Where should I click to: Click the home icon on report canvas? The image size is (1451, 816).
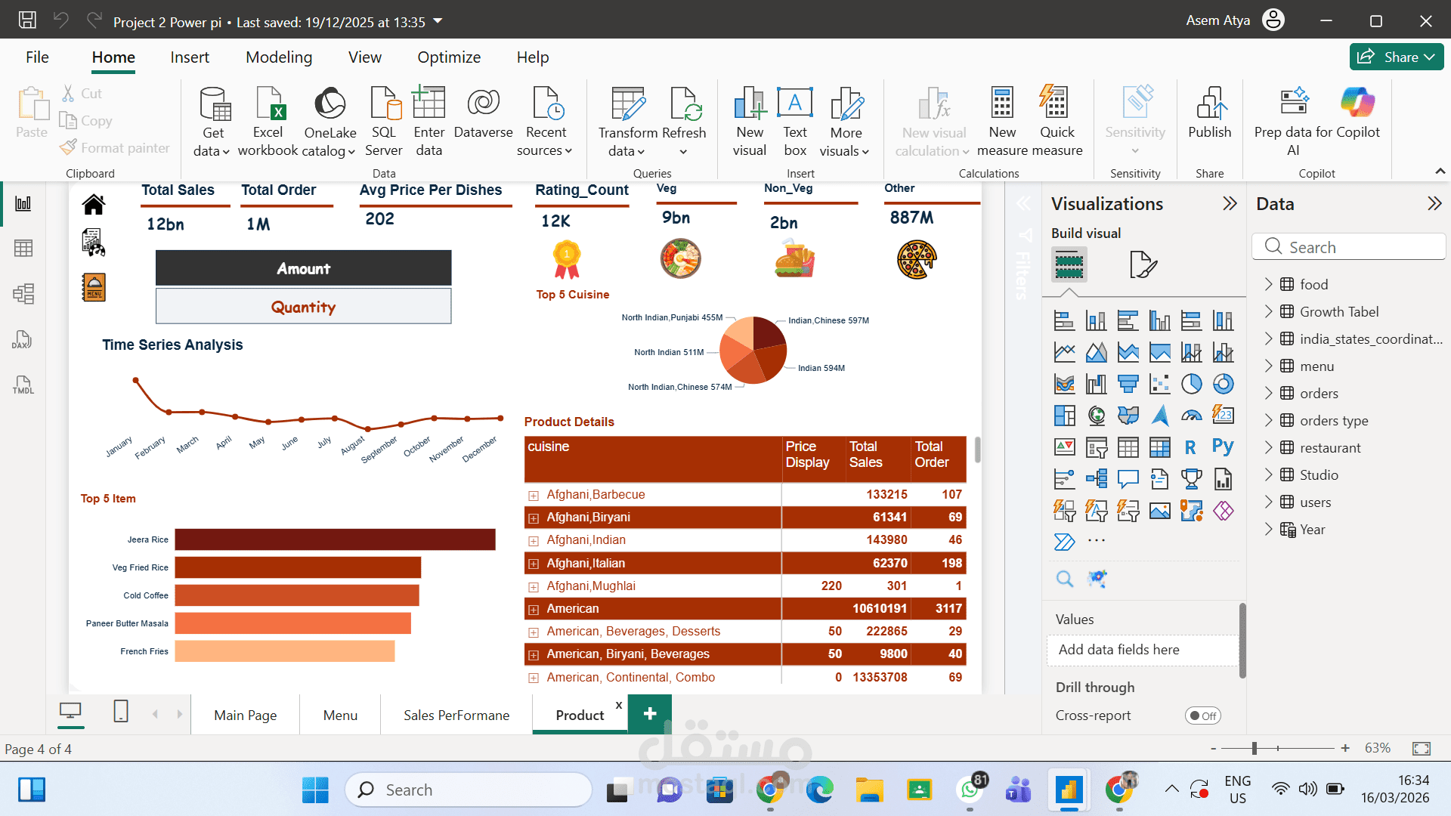click(x=94, y=204)
